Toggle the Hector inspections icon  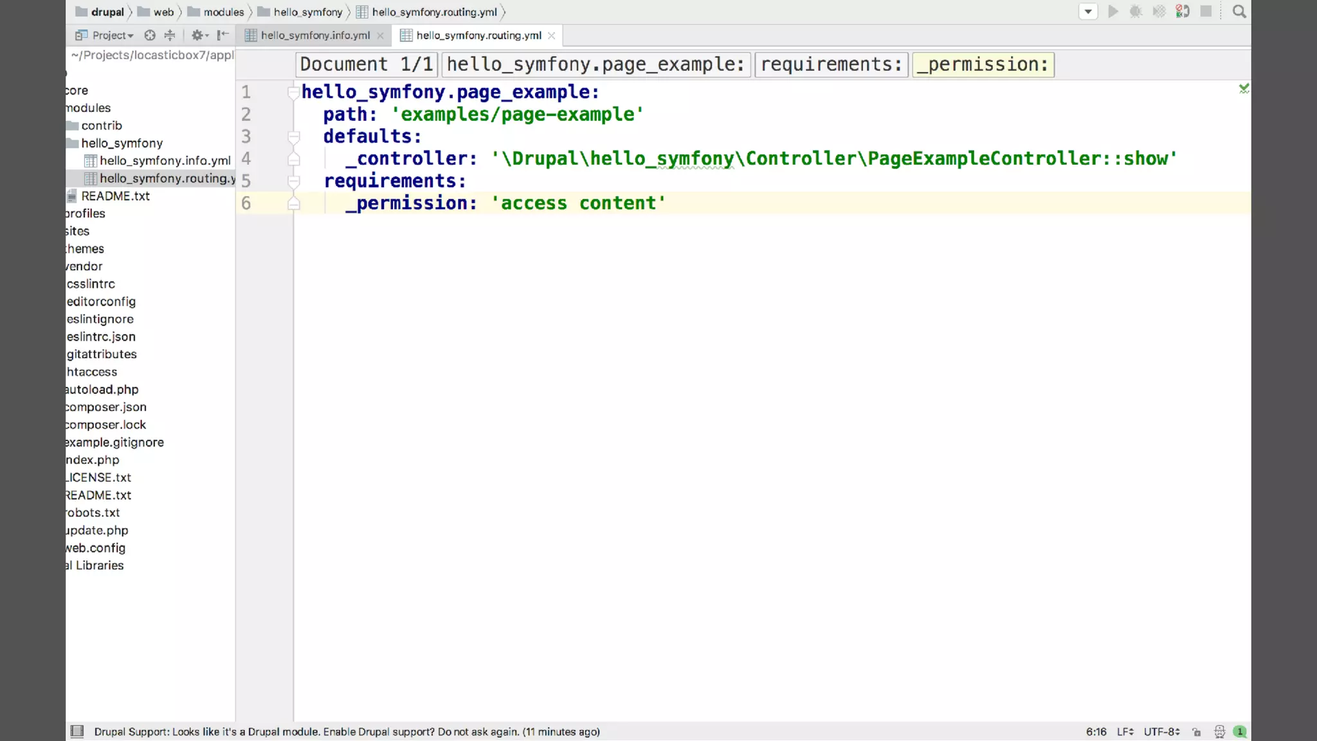click(1219, 731)
